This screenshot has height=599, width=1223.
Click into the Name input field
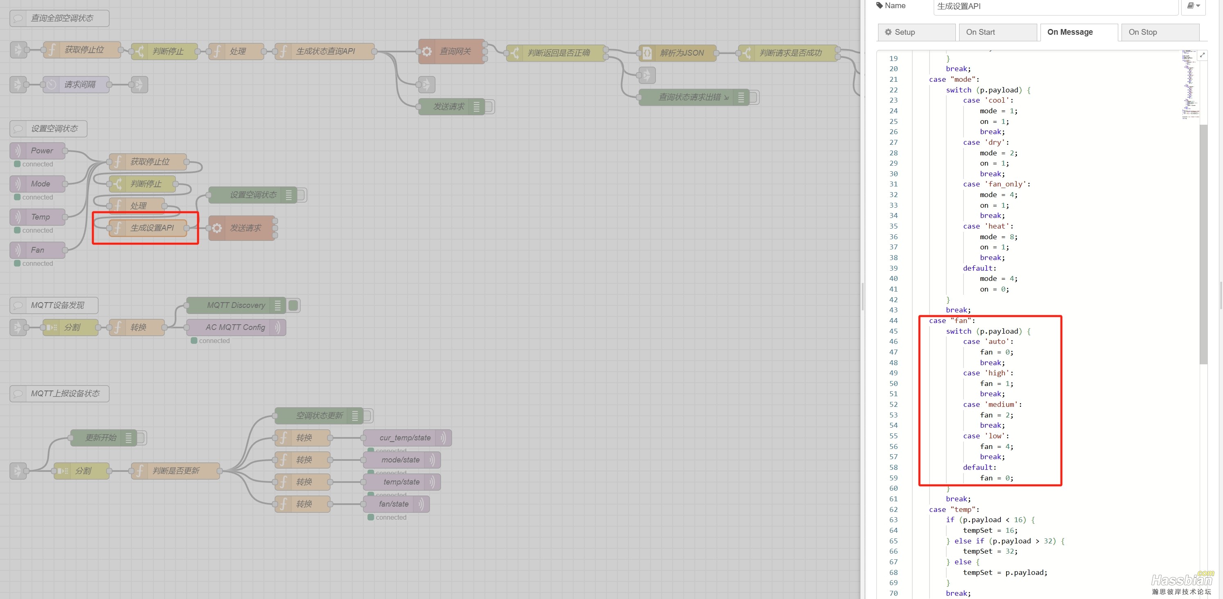click(1056, 6)
